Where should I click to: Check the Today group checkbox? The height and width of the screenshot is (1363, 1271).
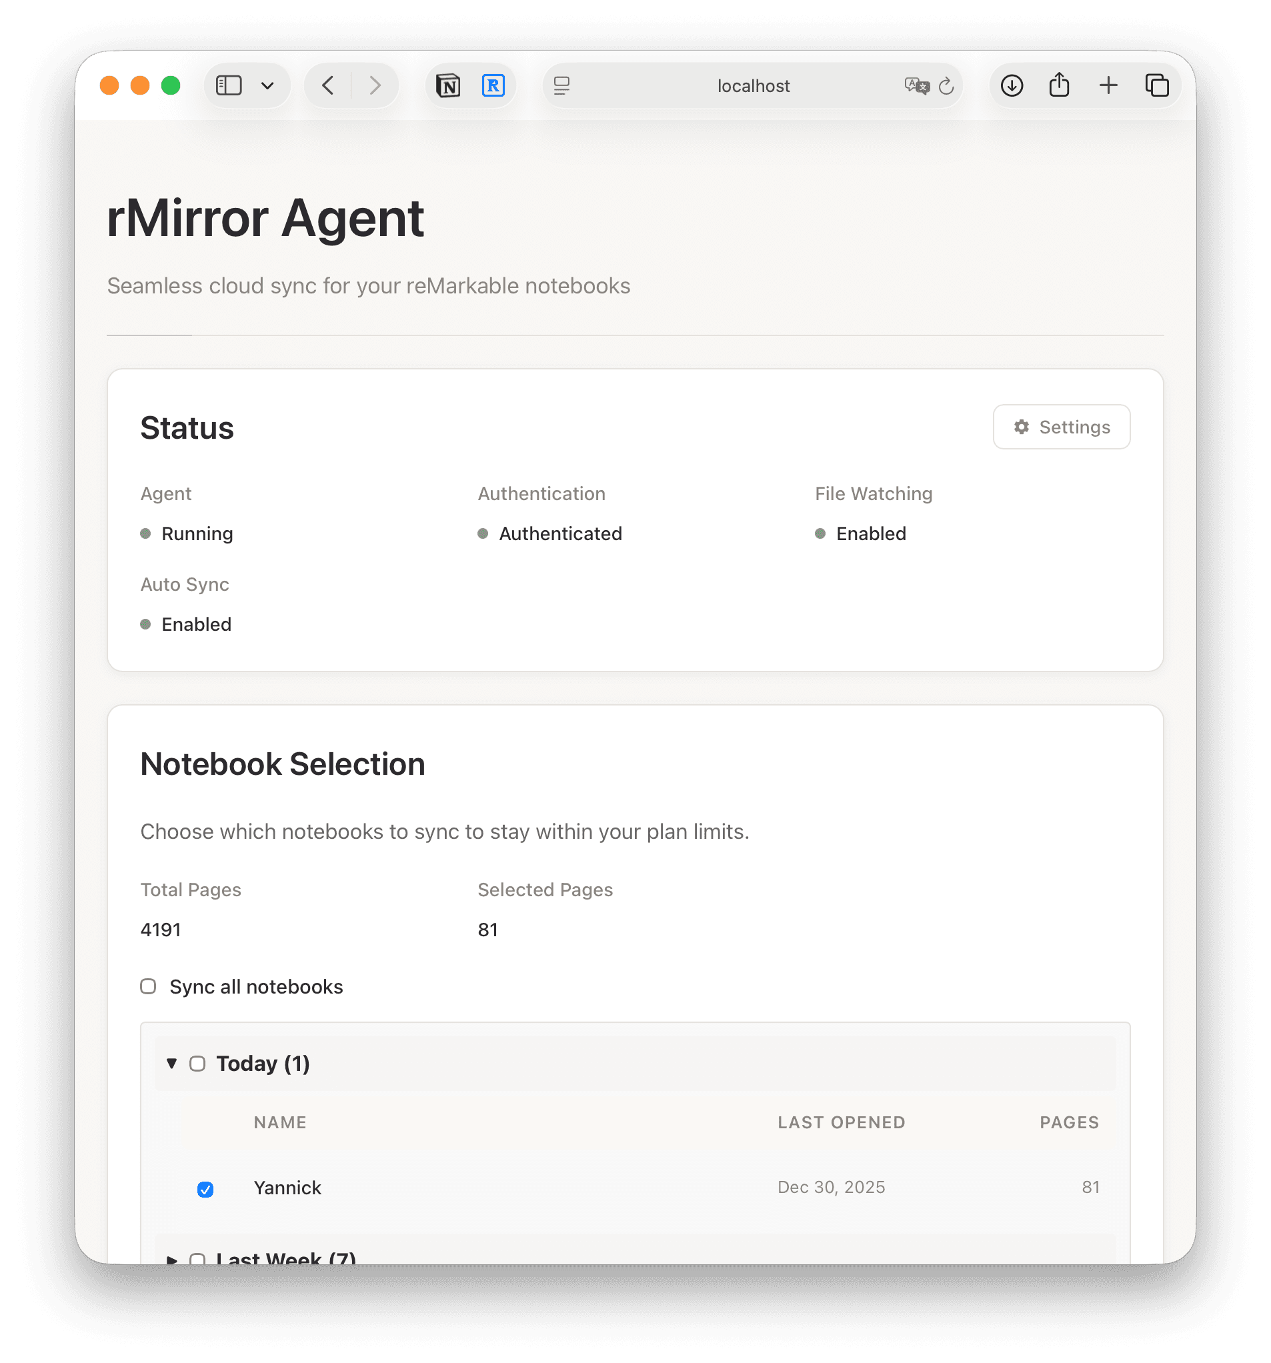(x=198, y=1064)
